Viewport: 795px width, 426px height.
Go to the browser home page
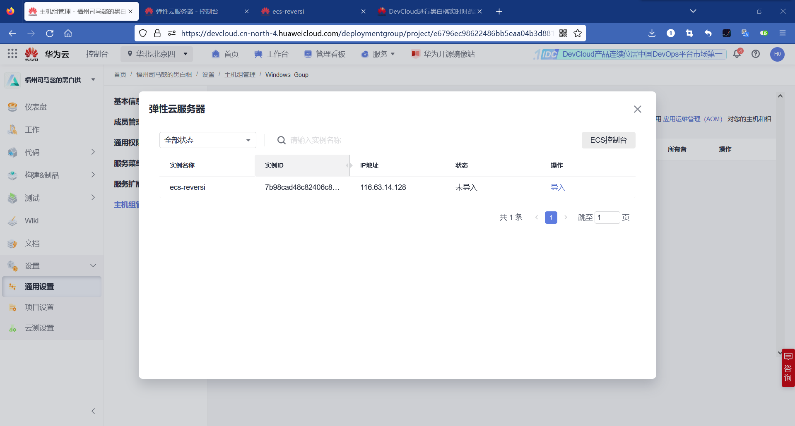(68, 34)
